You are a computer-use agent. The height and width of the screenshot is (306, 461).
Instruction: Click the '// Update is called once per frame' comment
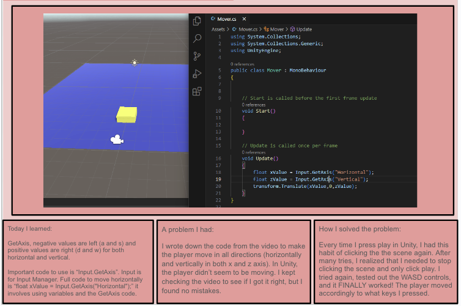click(x=290, y=146)
